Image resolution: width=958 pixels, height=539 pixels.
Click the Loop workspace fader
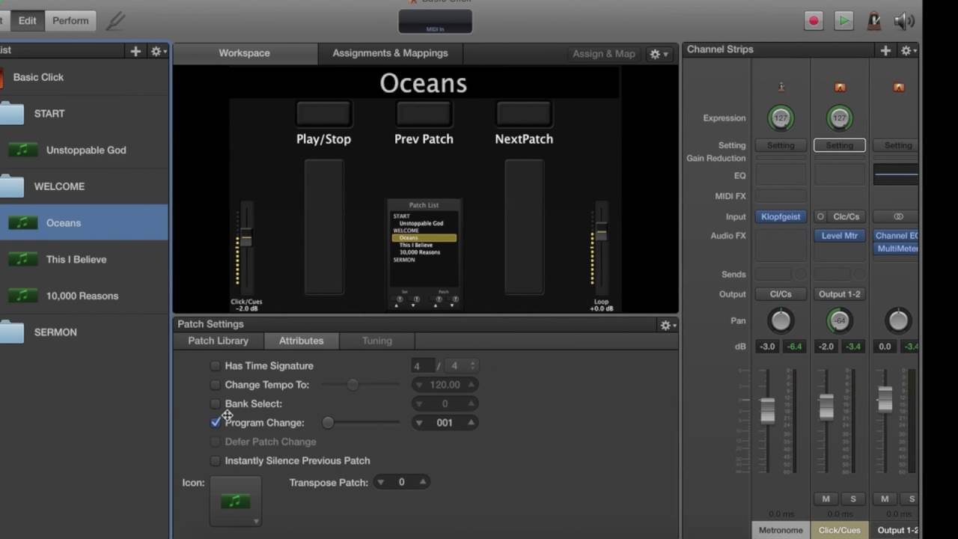coord(600,233)
